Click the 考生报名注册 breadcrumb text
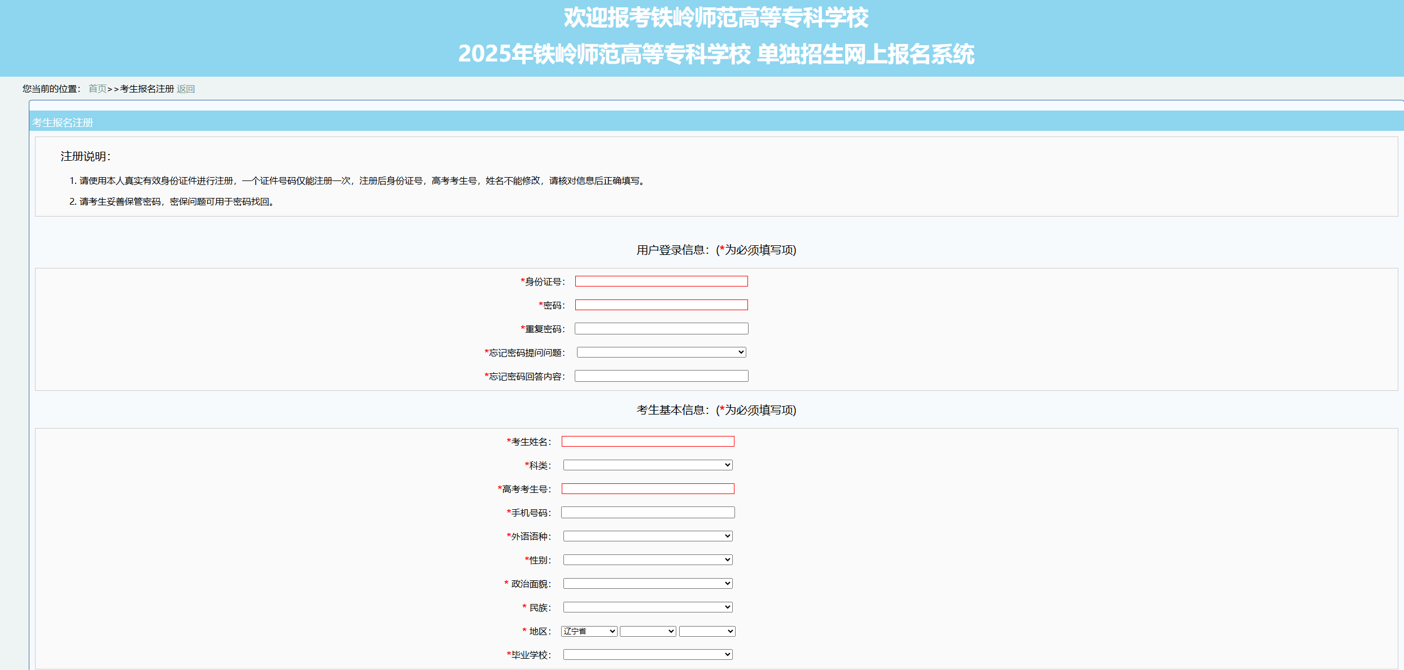The image size is (1404, 670). tap(147, 89)
